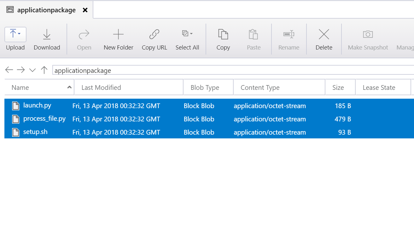This screenshot has height=244, width=414.
Task: Expand the navigation history chevron
Action: tap(32, 70)
